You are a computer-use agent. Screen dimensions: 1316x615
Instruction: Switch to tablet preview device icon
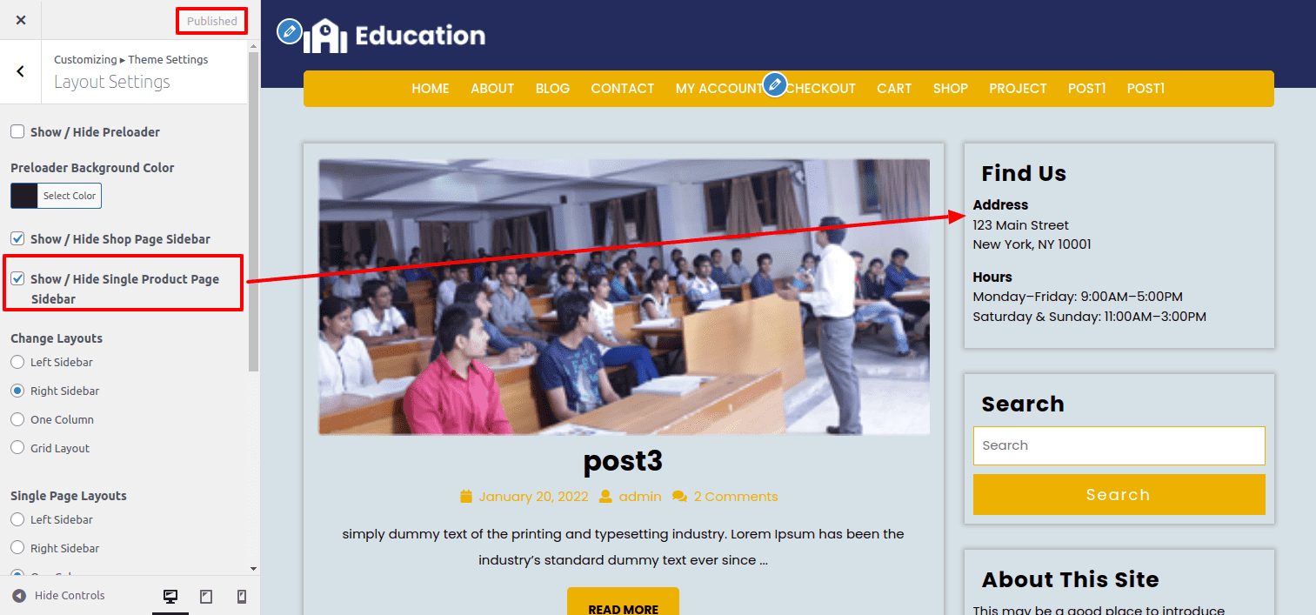[206, 596]
